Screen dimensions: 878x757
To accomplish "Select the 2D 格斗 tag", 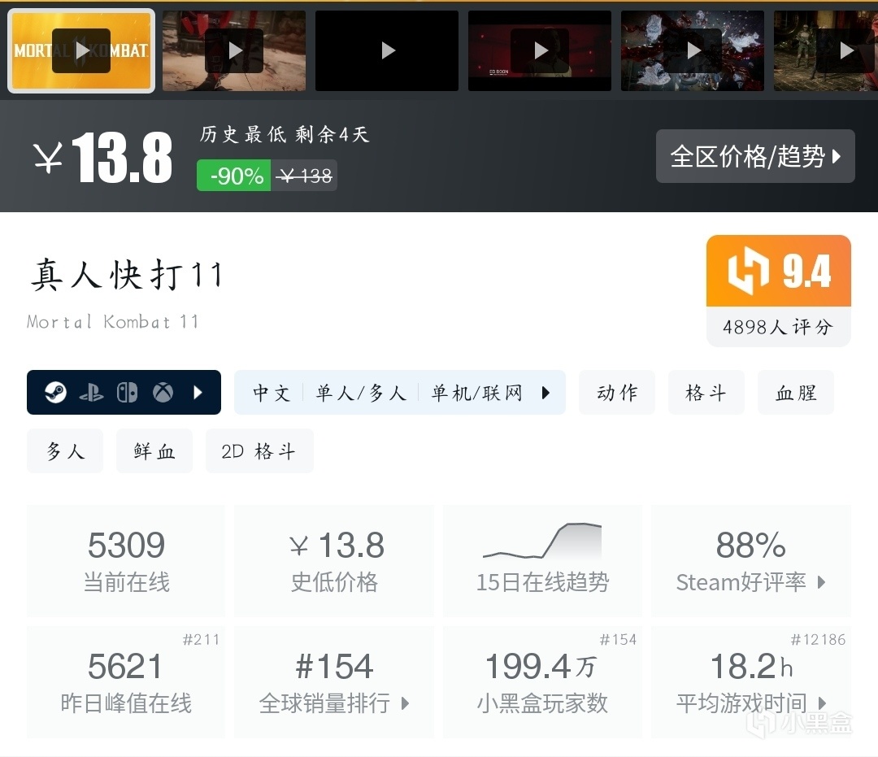I will [259, 450].
